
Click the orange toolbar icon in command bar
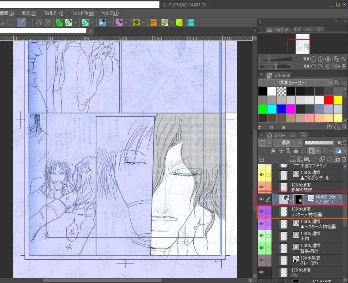(153, 23)
